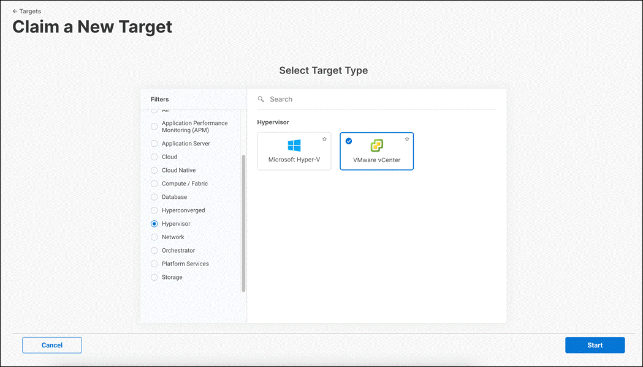Select the Network filter option
The height and width of the screenshot is (367, 643).
(x=154, y=237)
